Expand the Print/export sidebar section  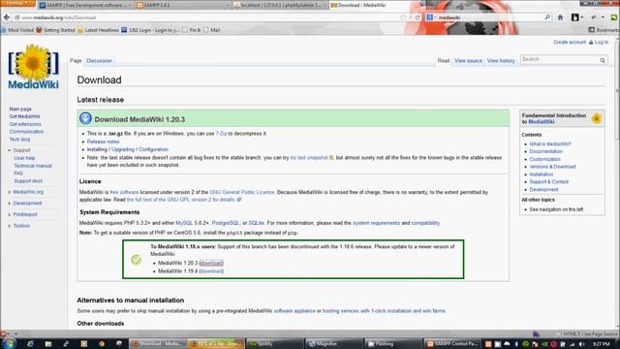[10, 214]
